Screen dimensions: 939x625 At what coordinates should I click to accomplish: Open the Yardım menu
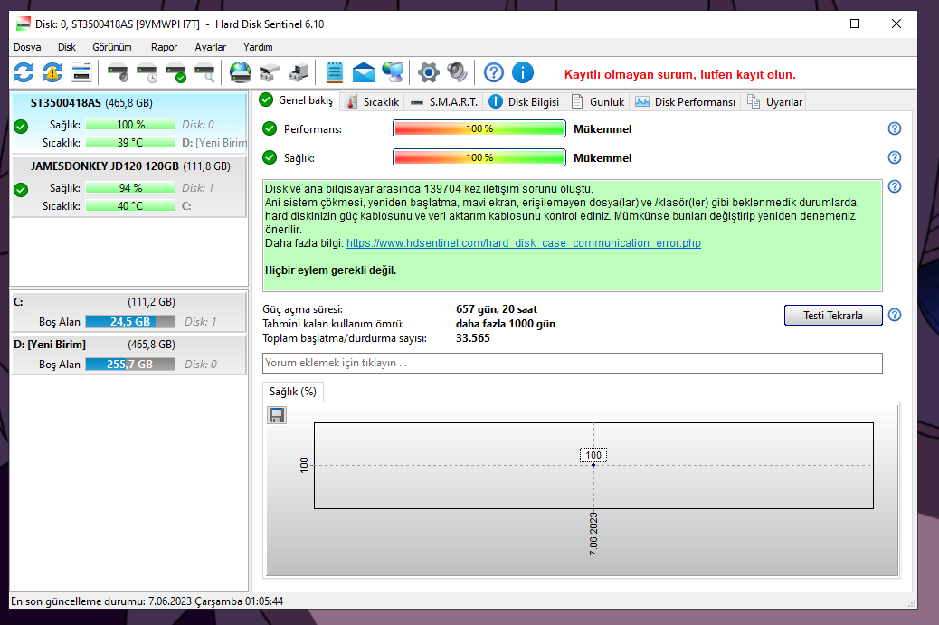(258, 47)
